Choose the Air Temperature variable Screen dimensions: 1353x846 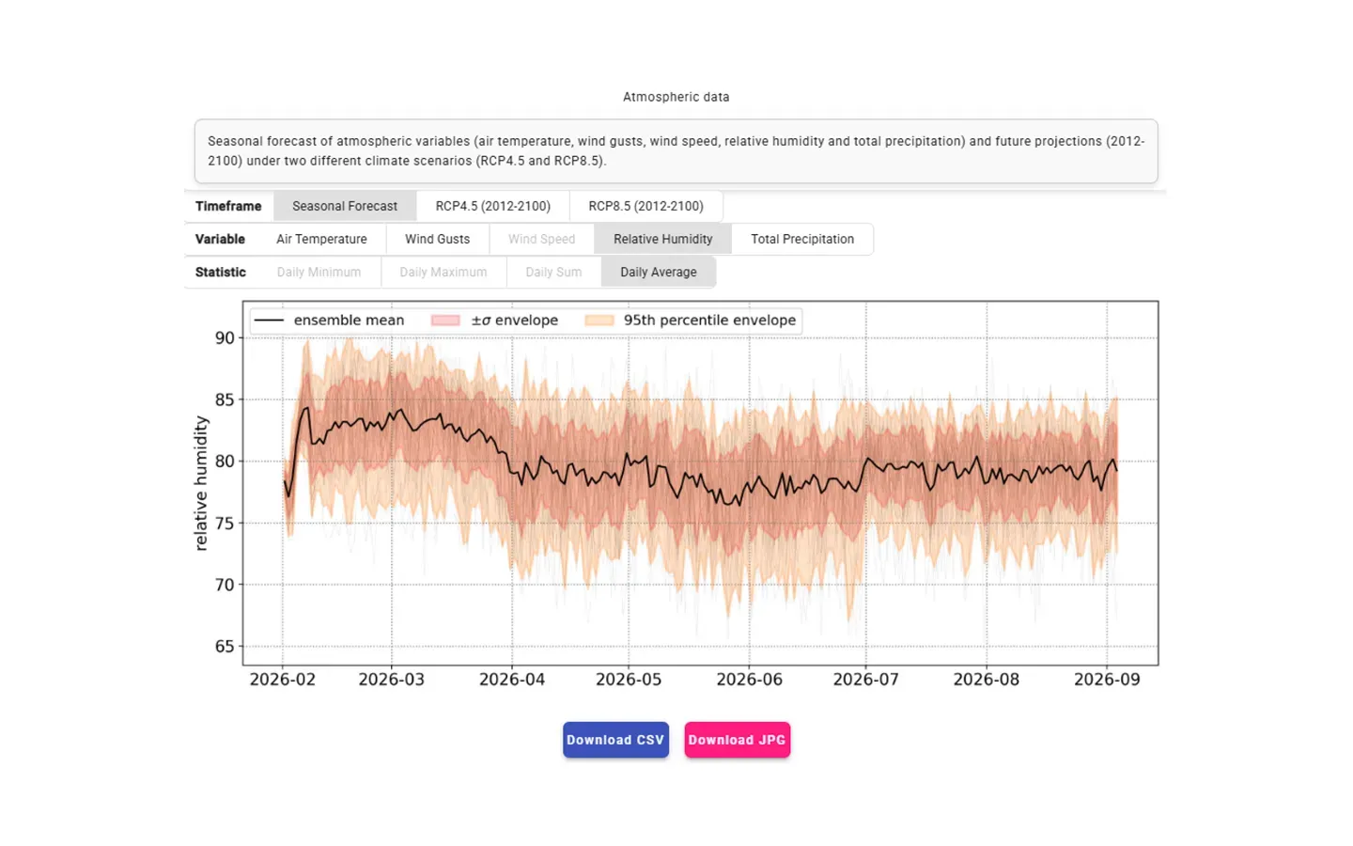pos(321,239)
